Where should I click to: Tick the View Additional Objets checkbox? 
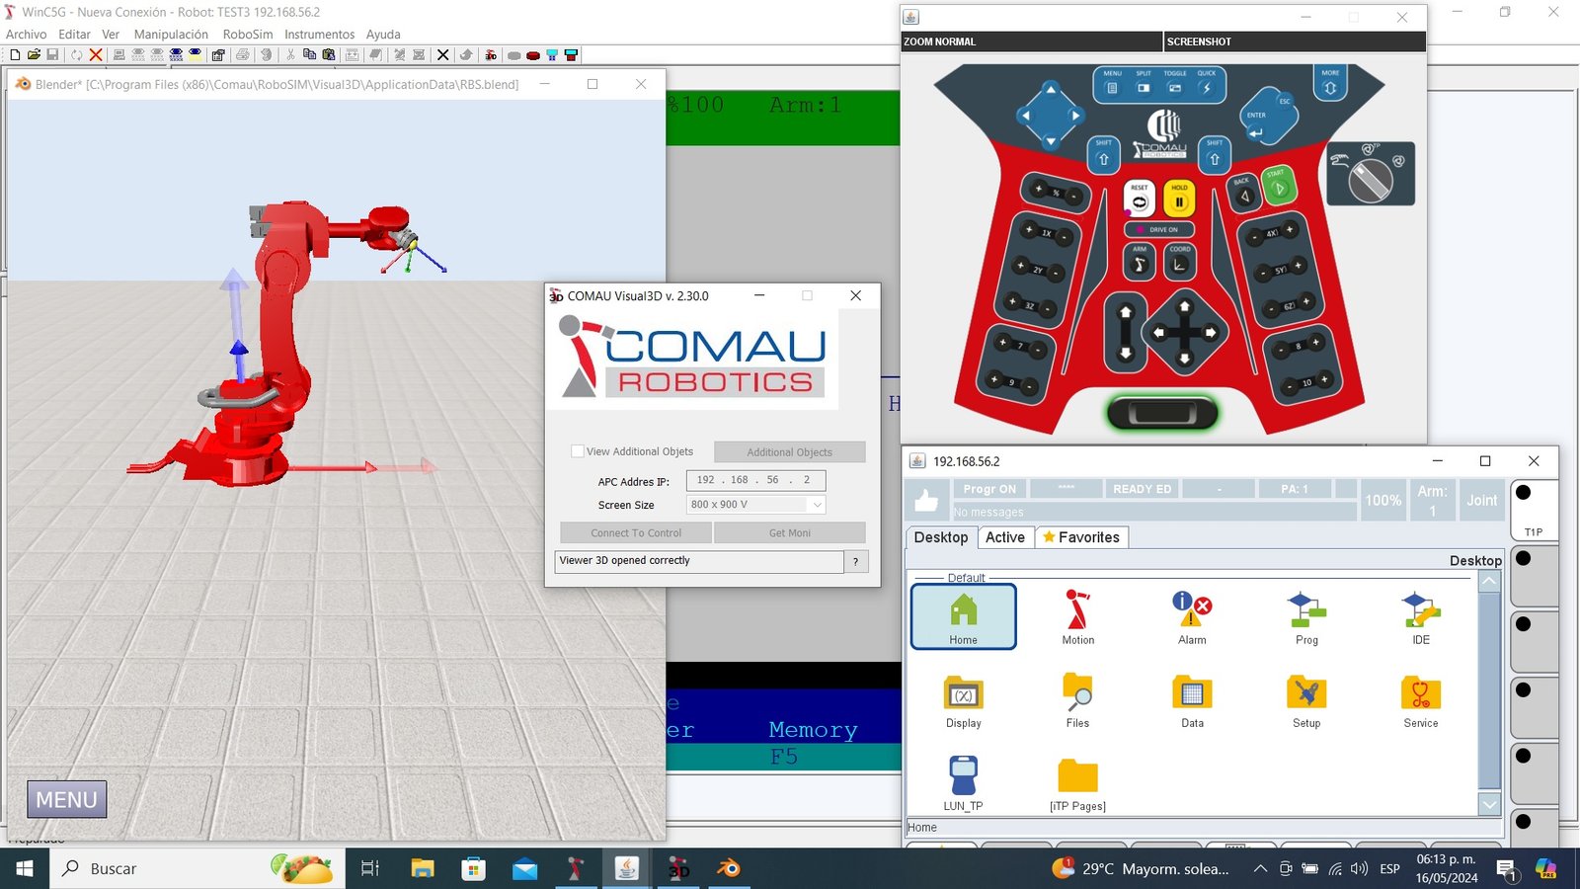click(x=578, y=451)
